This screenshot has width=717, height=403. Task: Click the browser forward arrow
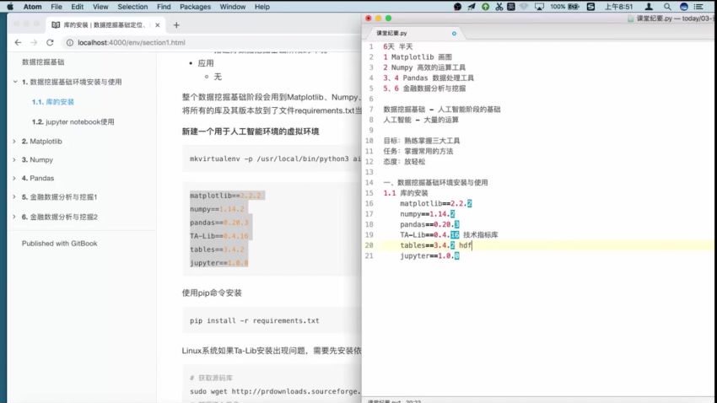point(34,42)
